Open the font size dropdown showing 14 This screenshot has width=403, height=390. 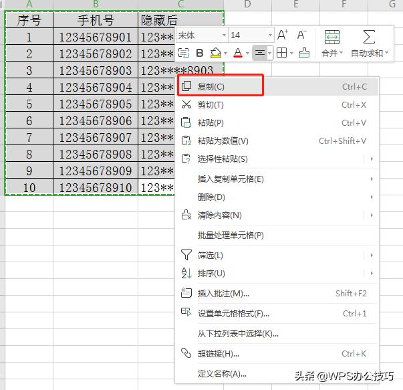click(251, 35)
